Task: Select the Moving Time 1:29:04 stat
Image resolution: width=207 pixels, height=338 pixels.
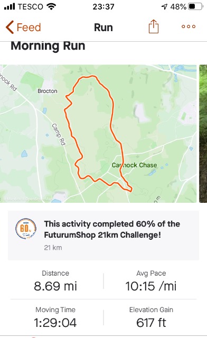Action: [x=55, y=317]
